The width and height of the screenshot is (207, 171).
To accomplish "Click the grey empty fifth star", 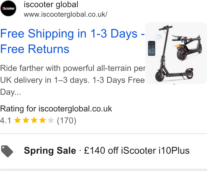I will (x=51, y=120).
